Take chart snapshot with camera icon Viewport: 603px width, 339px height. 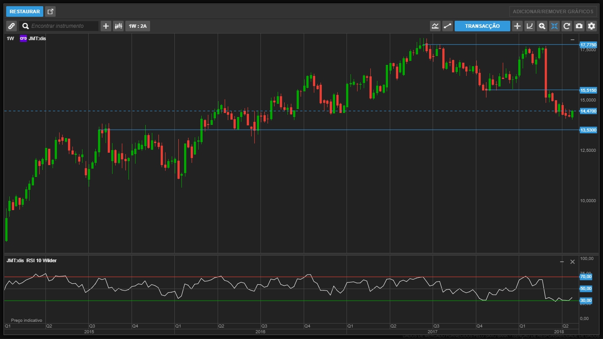click(579, 26)
